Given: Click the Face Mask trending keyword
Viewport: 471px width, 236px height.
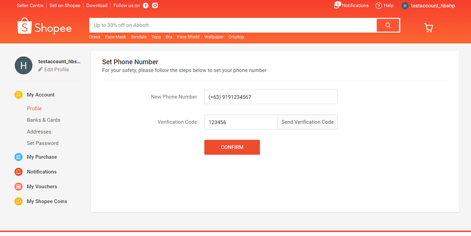Looking at the screenshot, I should [115, 36].
